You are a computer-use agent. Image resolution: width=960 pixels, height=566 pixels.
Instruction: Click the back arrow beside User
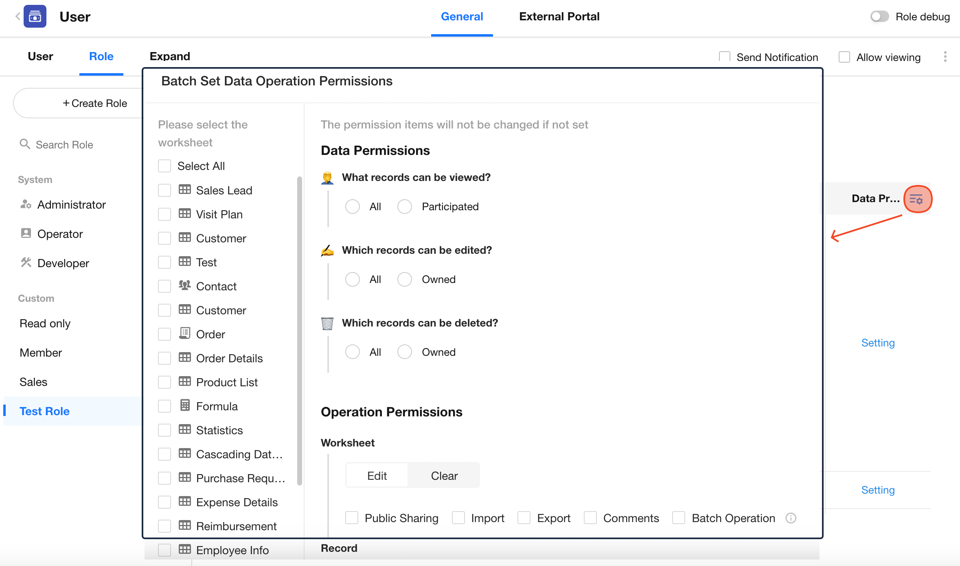pyautogui.click(x=18, y=16)
